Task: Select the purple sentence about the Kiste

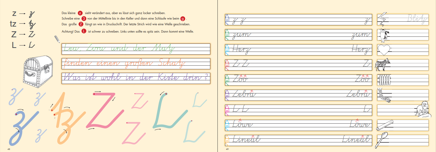Action: pyautogui.click(x=136, y=77)
